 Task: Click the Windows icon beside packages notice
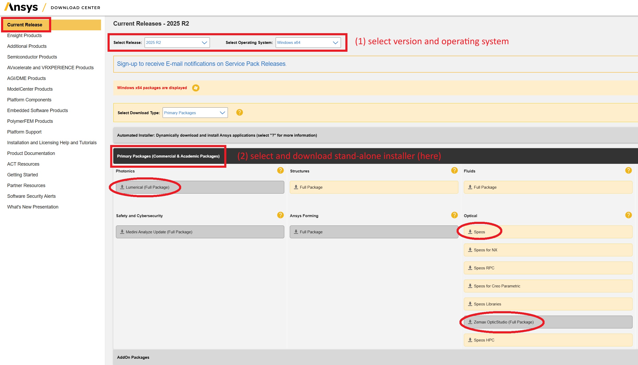click(x=196, y=88)
